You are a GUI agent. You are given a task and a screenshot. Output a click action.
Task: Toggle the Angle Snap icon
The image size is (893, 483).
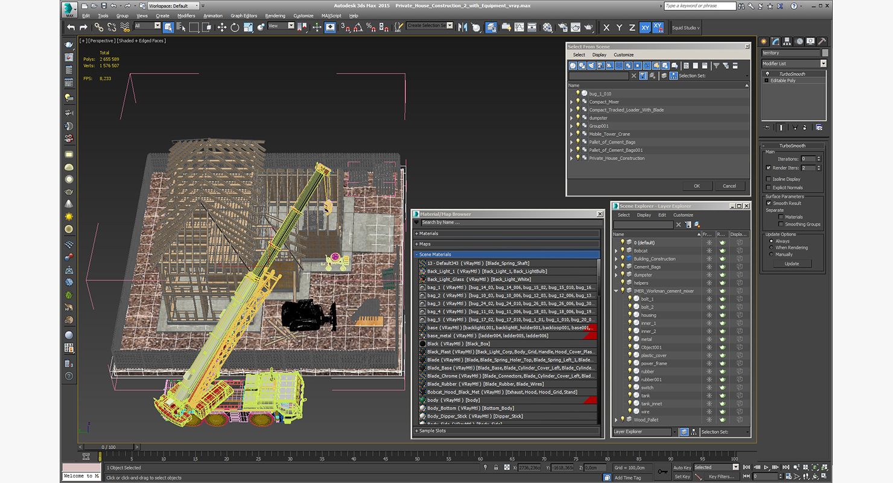click(358, 27)
